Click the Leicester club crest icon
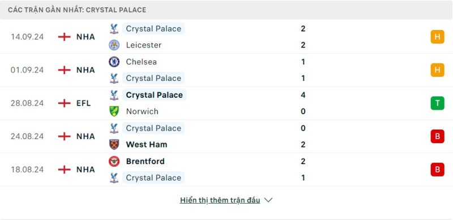453x220 pixels. pyautogui.click(x=114, y=45)
